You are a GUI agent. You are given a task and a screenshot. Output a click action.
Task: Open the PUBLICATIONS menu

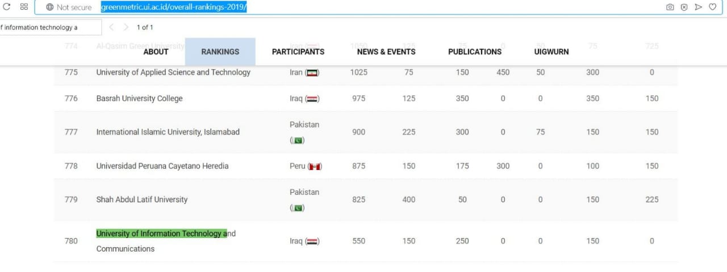475,52
